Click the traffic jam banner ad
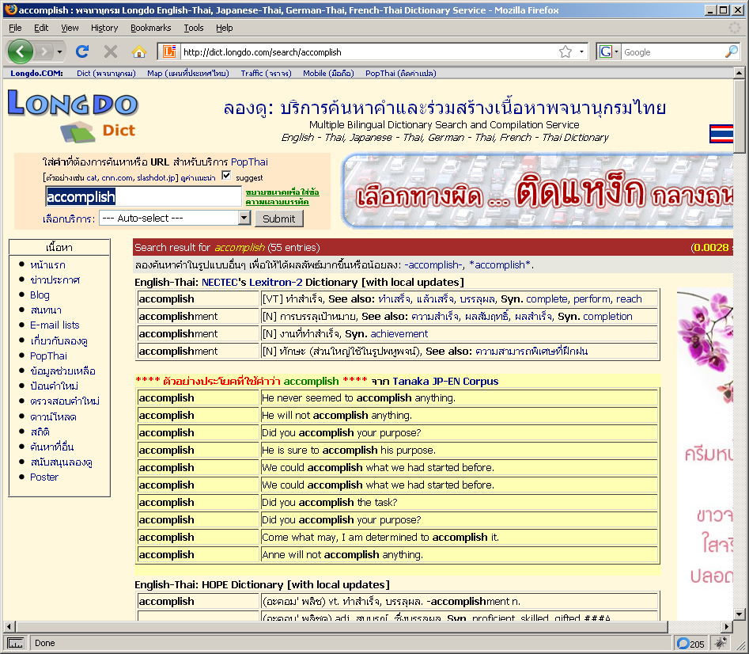This screenshot has height=654, width=749. [x=537, y=191]
